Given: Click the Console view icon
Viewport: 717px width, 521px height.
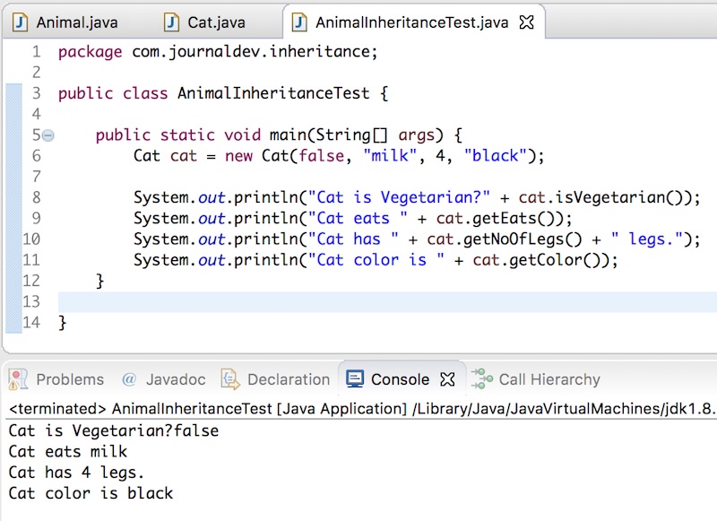Looking at the screenshot, I should pyautogui.click(x=354, y=379).
